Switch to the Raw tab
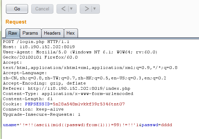The image size is (199, 139). pos(13,33)
